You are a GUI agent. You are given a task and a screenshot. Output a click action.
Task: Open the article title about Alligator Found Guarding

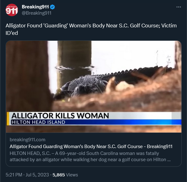point(91,147)
